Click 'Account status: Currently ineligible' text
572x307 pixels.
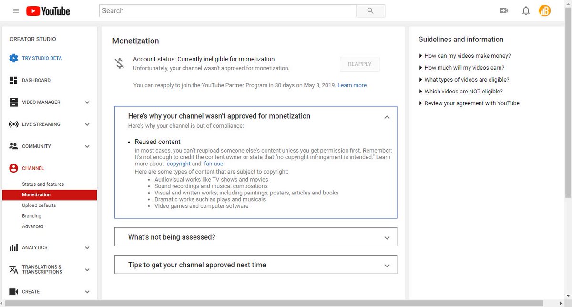(204, 59)
